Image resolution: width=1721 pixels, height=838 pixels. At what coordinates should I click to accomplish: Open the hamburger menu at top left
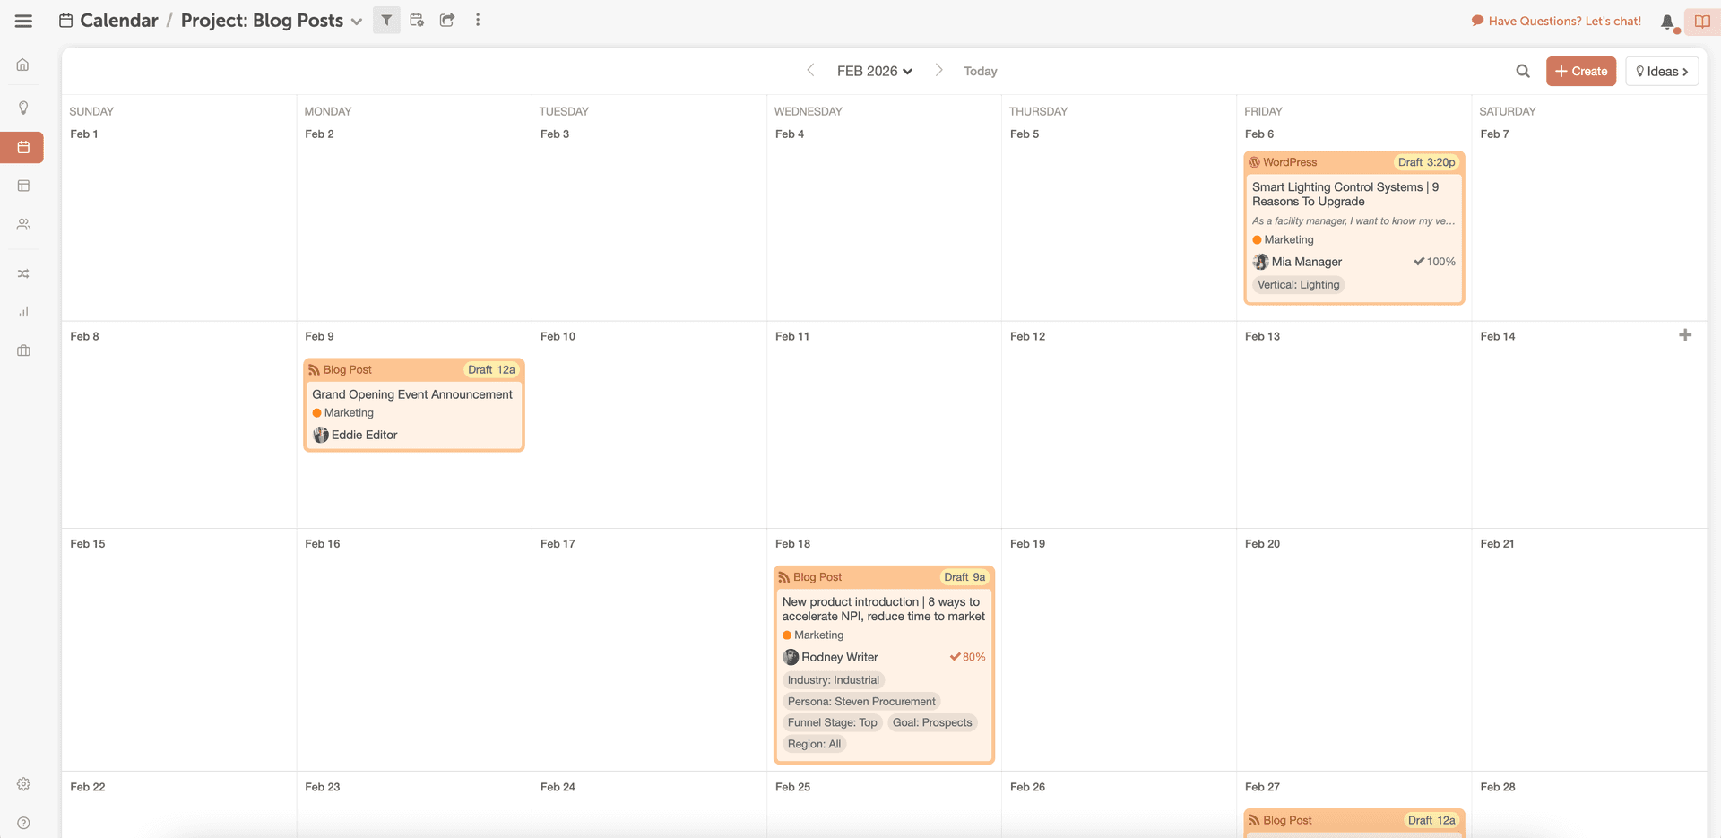[23, 20]
